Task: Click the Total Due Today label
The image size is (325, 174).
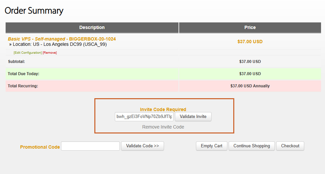Action: [x=23, y=74]
